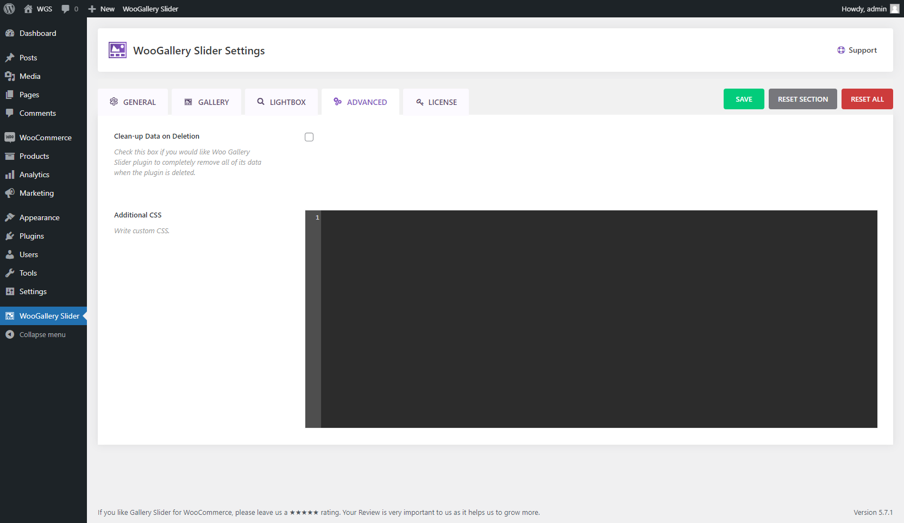This screenshot has height=523, width=904.
Task: Open the New content menu in the admin bar
Action: click(102, 9)
